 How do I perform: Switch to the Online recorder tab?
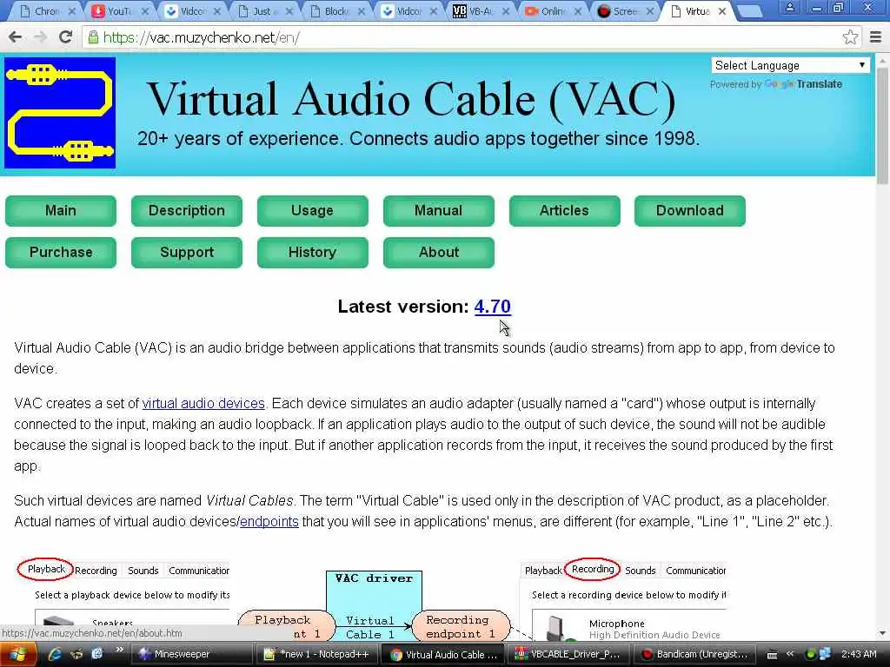click(x=552, y=11)
